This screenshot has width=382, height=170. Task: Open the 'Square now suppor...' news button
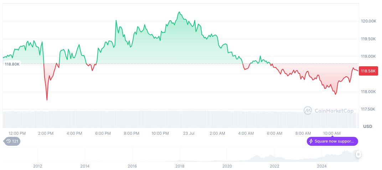coord(332,141)
